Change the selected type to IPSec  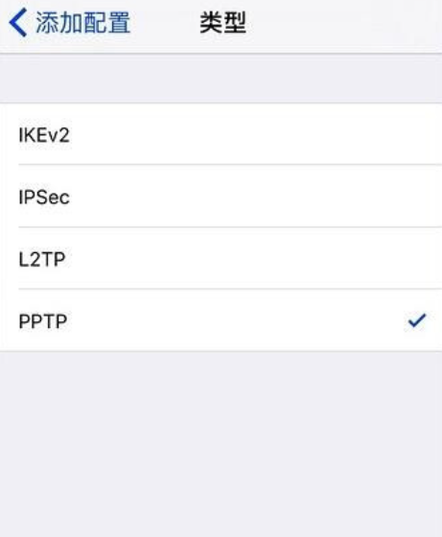point(221,197)
